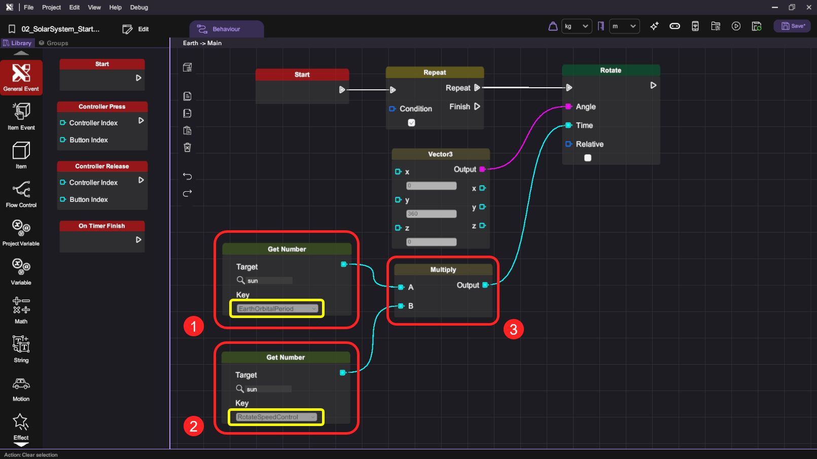The height and width of the screenshot is (459, 817).
Task: Click the delete trash icon in canvas toolbar
Action: pos(187,148)
